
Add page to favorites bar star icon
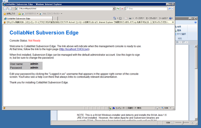(x=19, y=14)
